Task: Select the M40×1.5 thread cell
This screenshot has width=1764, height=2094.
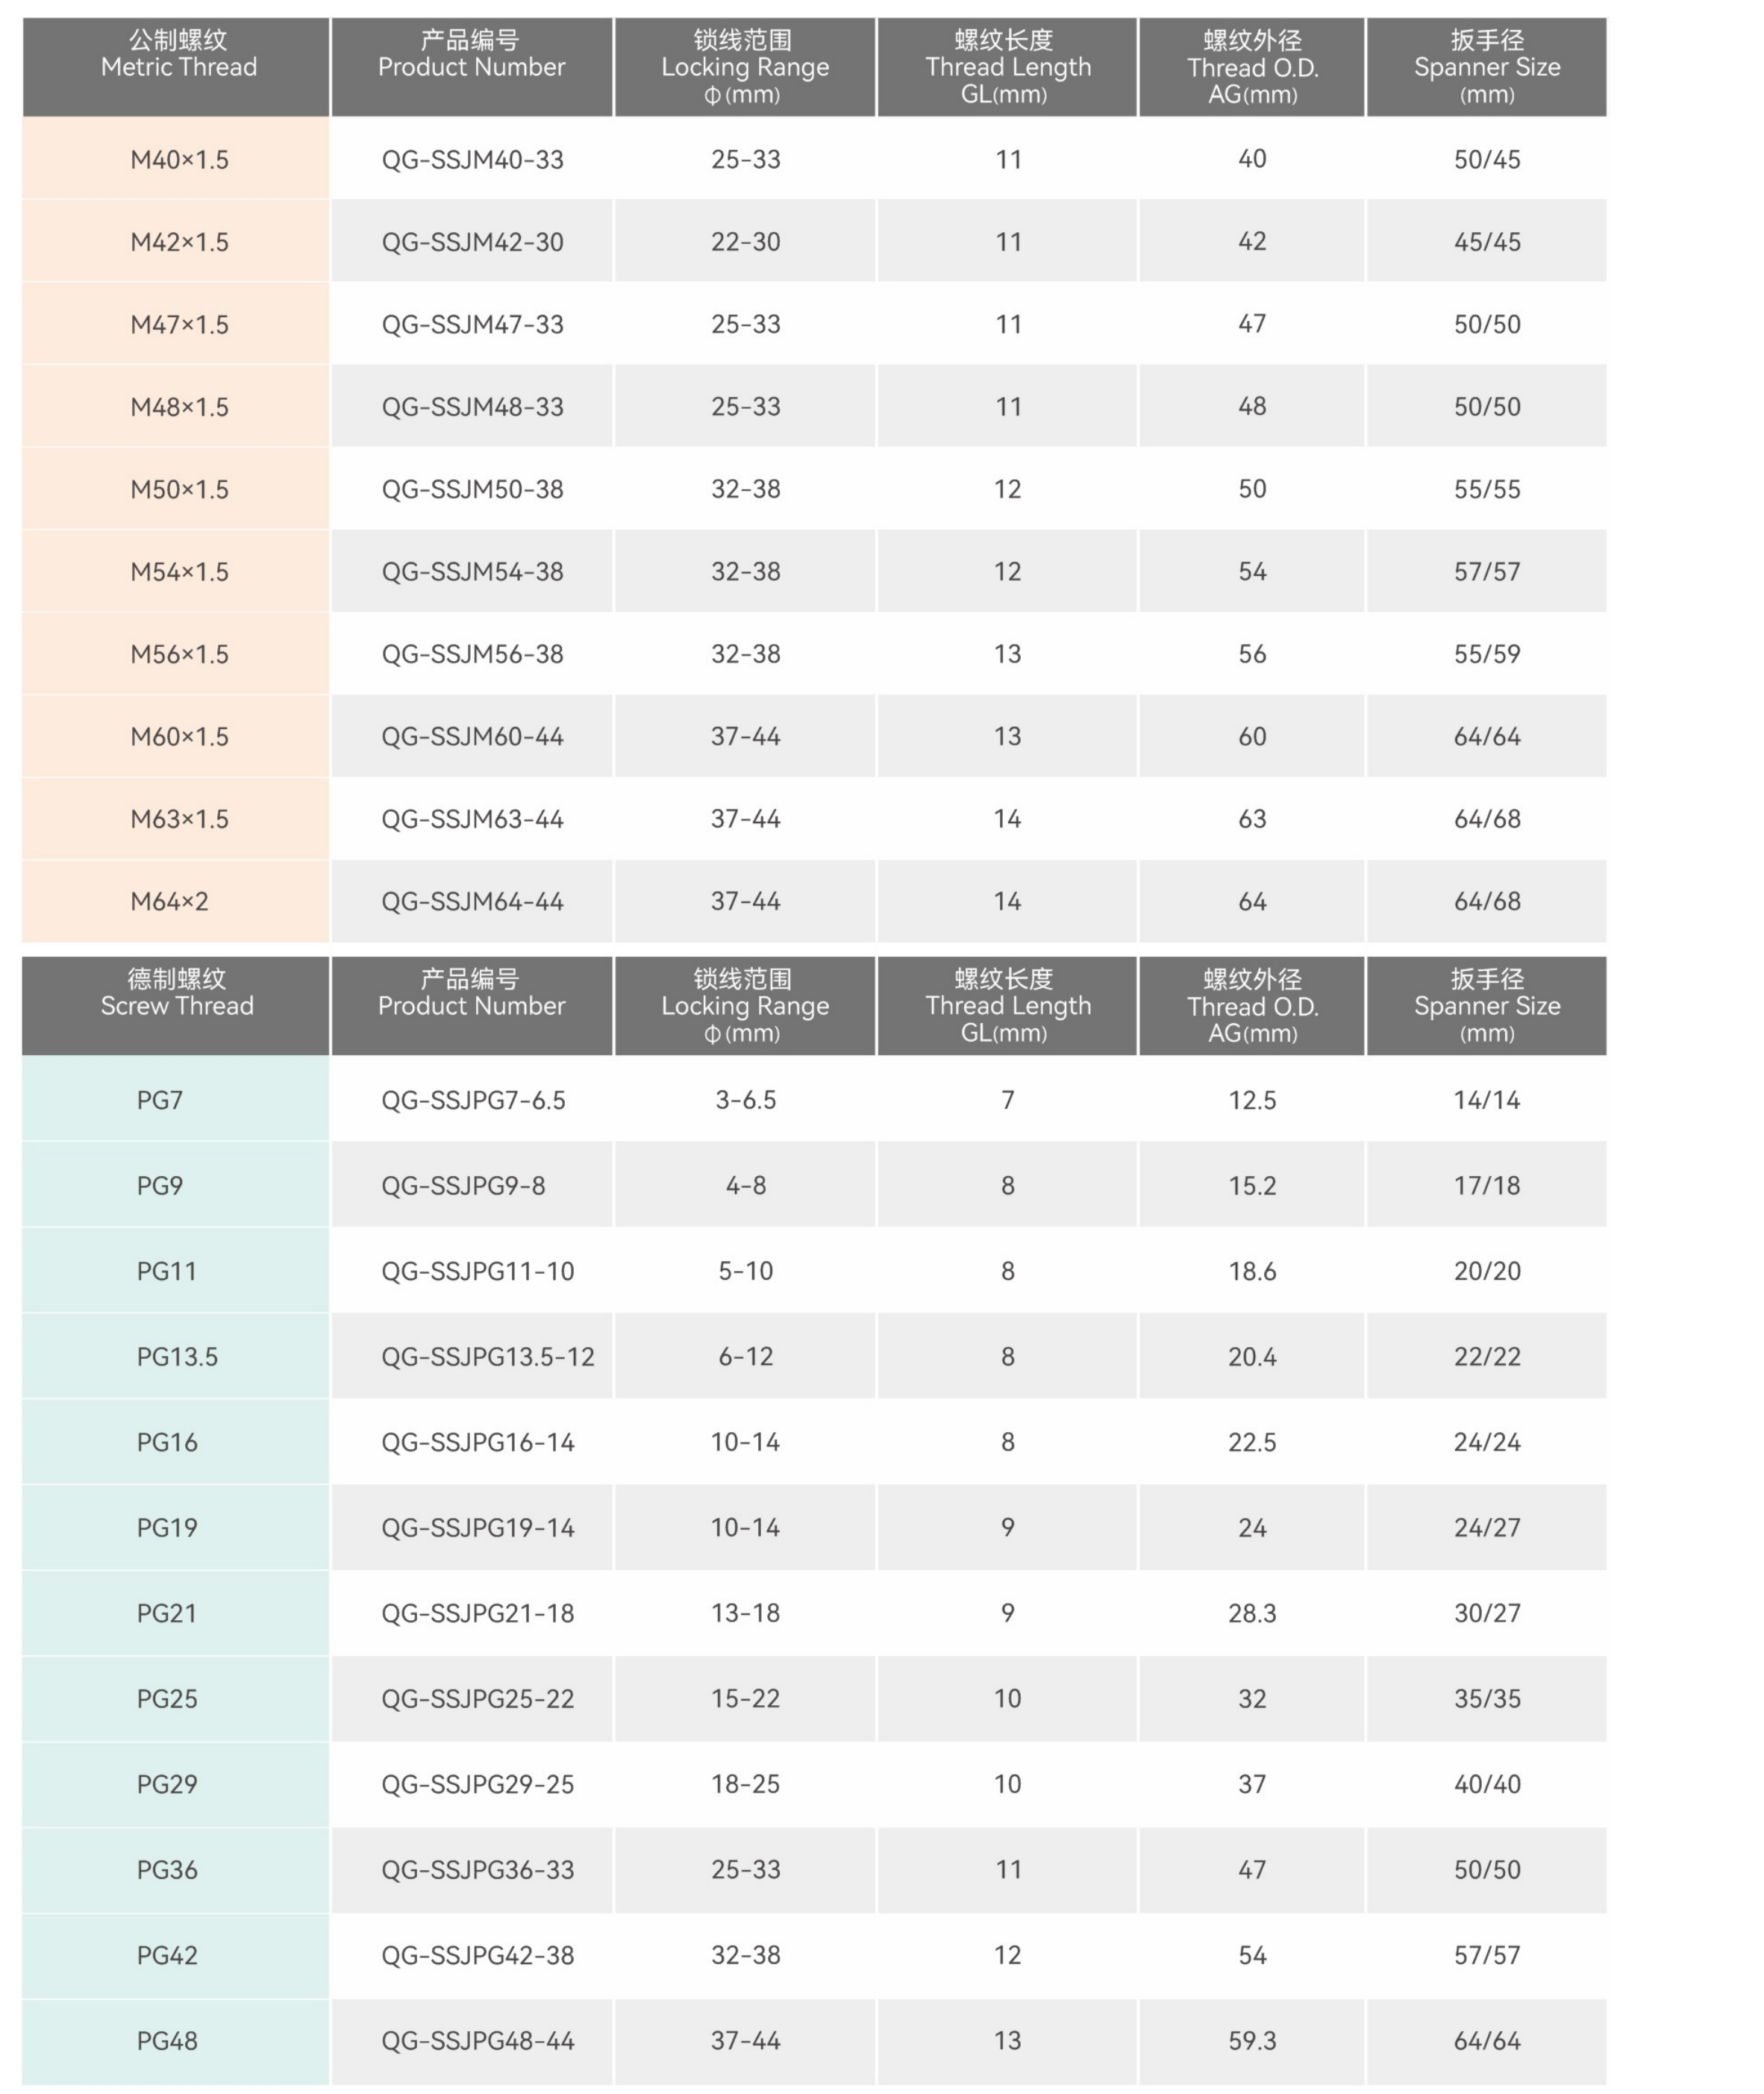Action: (179, 160)
